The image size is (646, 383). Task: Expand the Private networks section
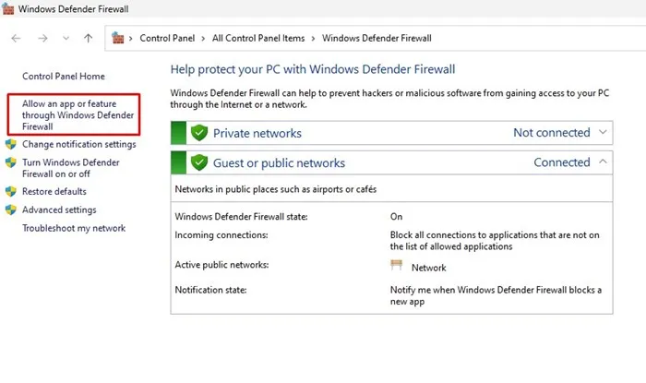[x=604, y=132]
